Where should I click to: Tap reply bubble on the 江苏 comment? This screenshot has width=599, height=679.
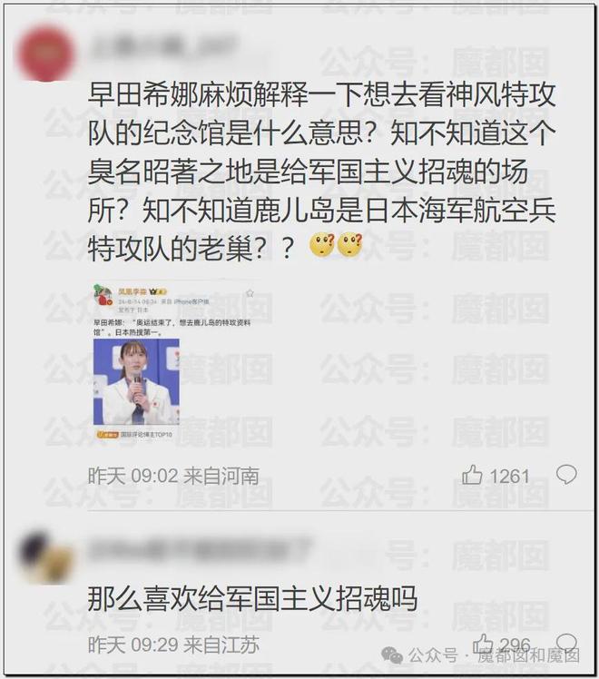(566, 642)
